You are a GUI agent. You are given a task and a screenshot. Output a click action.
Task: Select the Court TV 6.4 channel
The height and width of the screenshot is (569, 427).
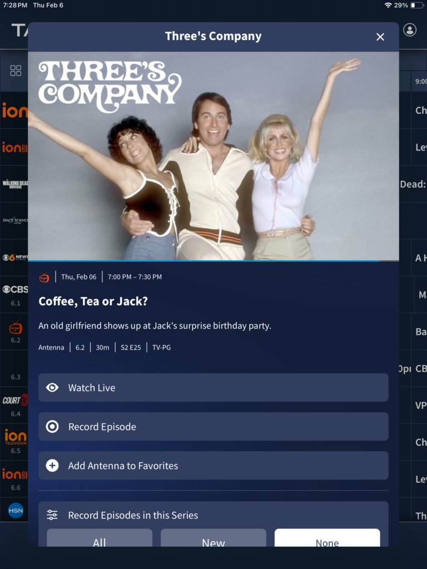(x=14, y=405)
